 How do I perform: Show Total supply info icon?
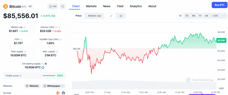click(x=25, y=51)
